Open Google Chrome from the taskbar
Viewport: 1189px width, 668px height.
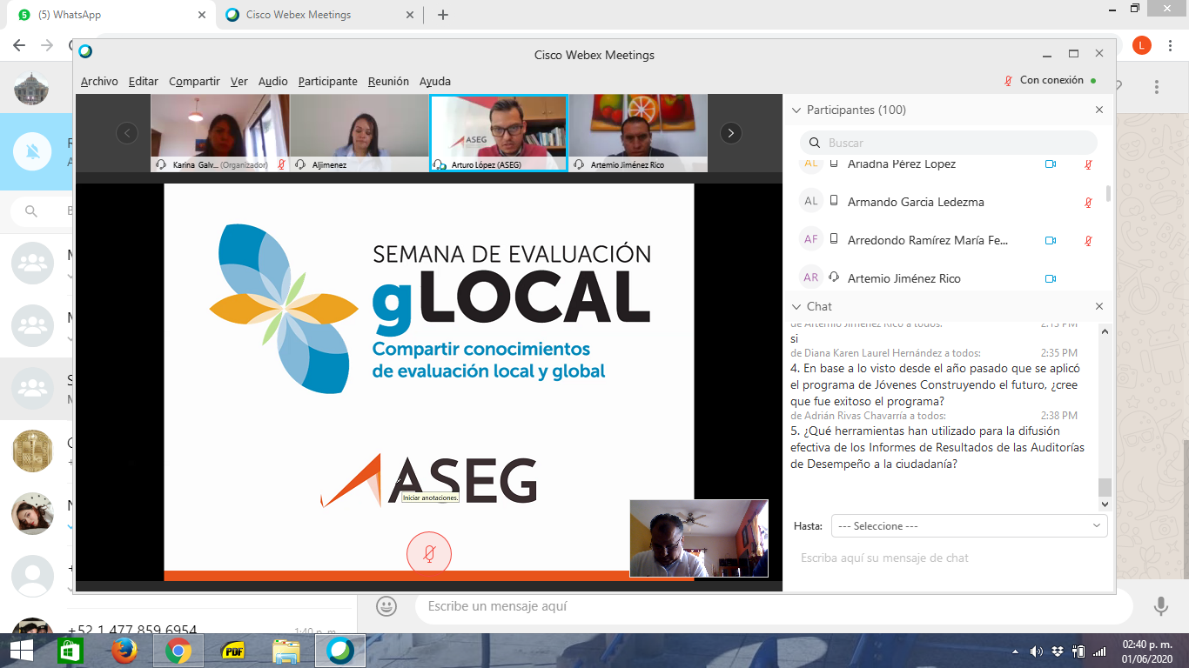(178, 651)
